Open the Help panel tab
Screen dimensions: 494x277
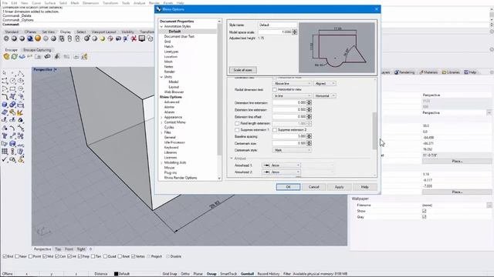tap(470, 72)
